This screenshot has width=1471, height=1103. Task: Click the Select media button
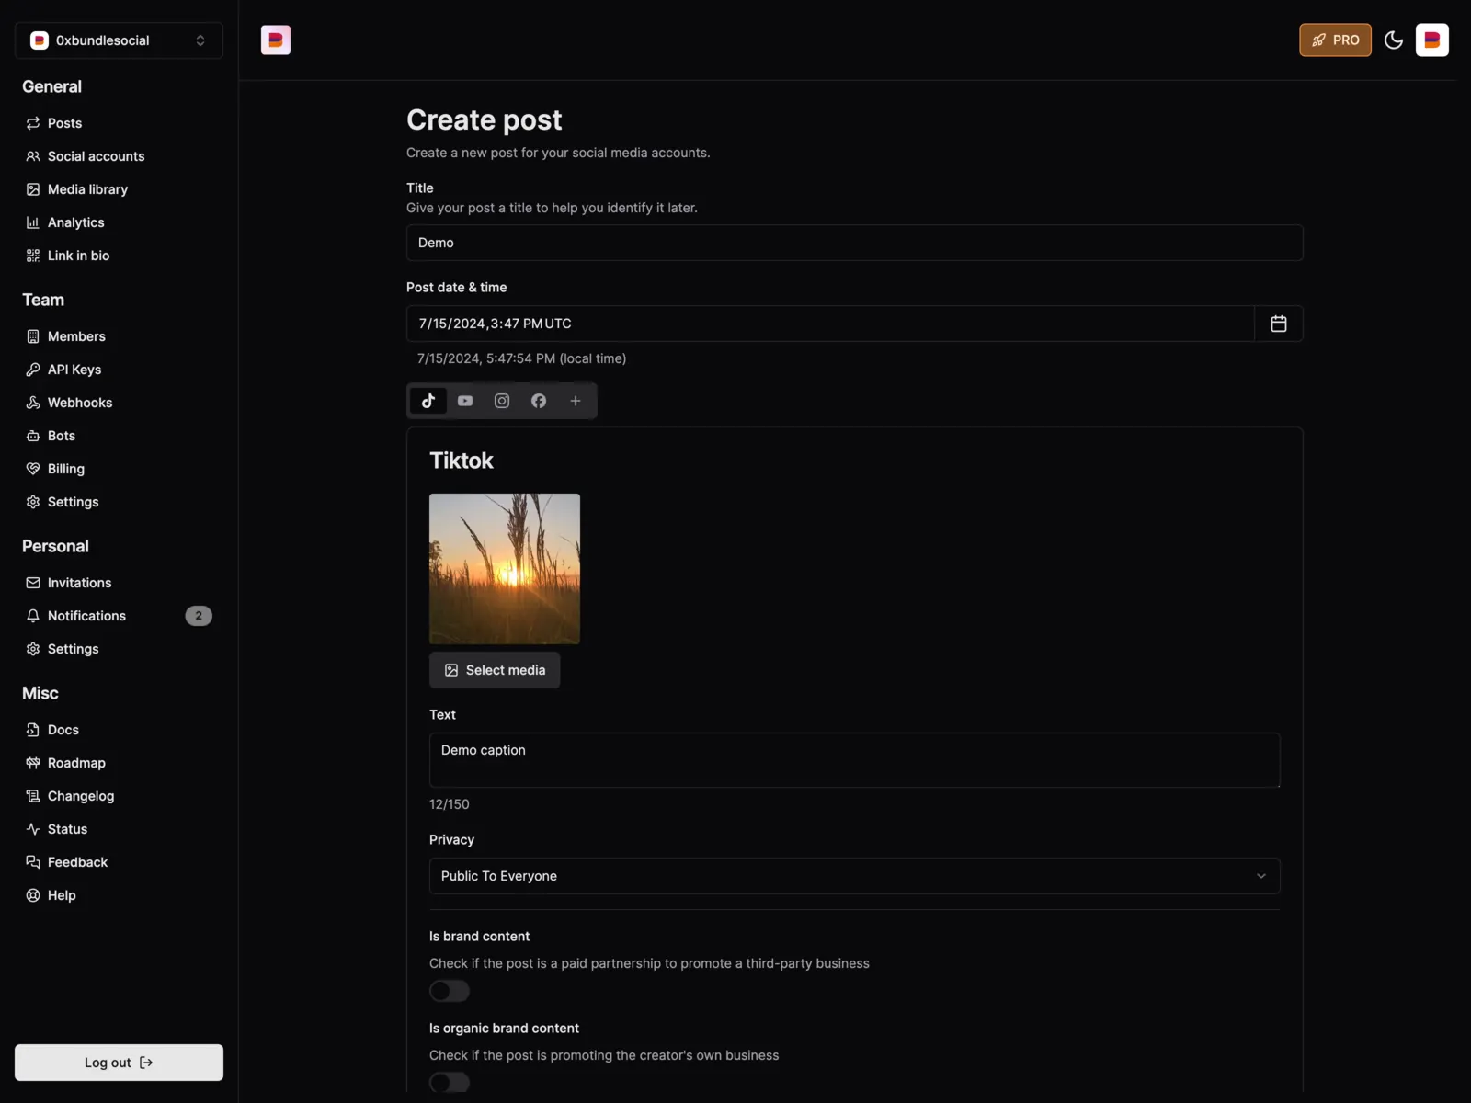(495, 670)
